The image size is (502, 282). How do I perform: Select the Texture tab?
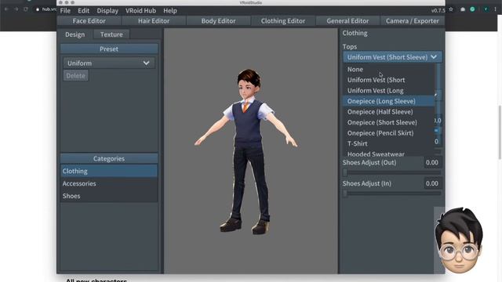click(111, 34)
